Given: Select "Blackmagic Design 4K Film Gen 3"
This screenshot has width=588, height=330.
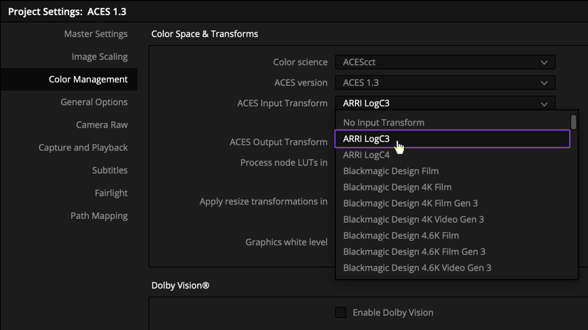Looking at the screenshot, I should tap(410, 203).
